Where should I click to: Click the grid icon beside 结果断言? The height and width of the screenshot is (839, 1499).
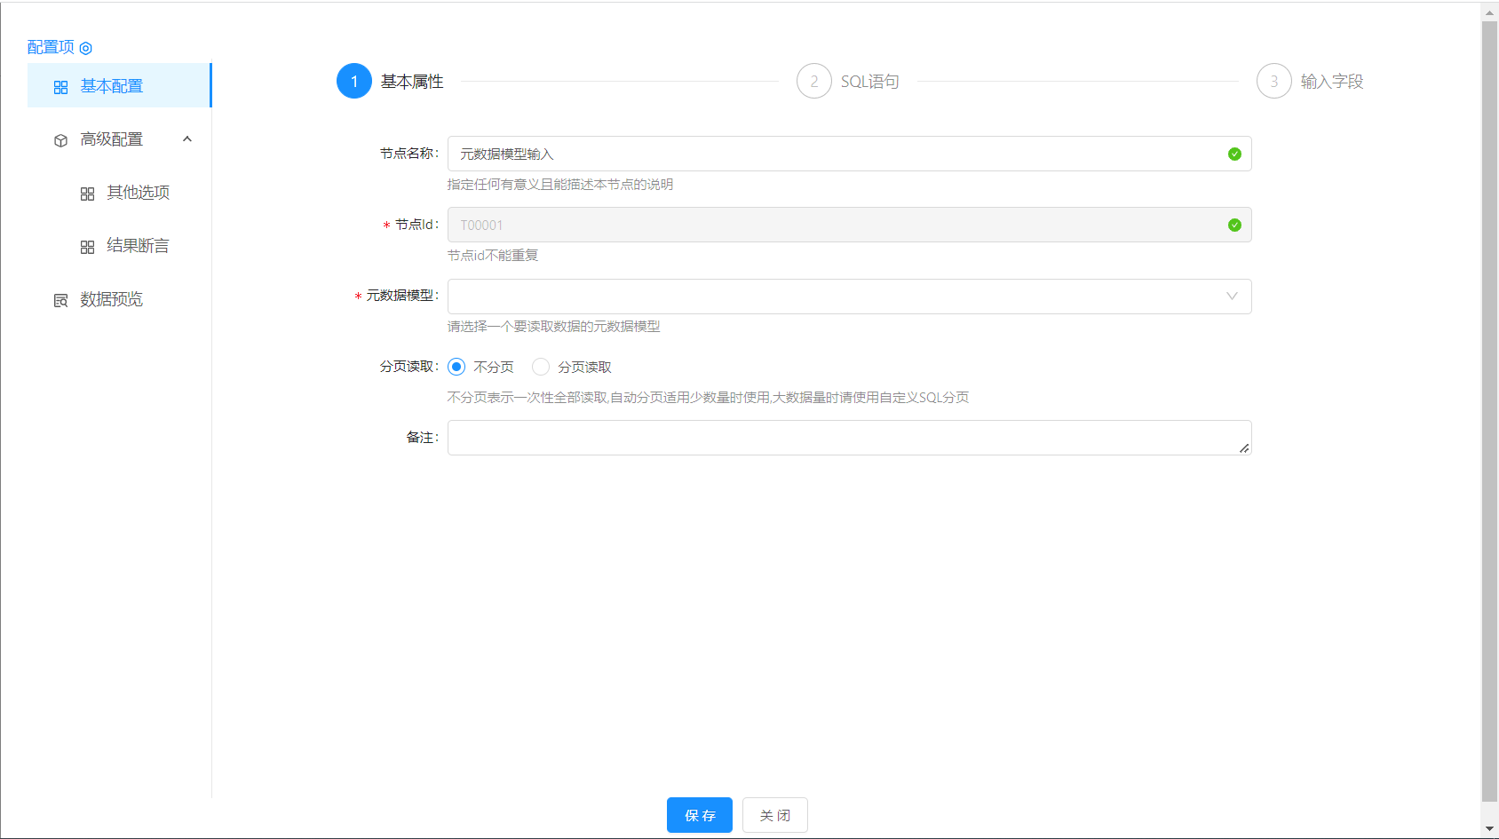pyautogui.click(x=87, y=247)
